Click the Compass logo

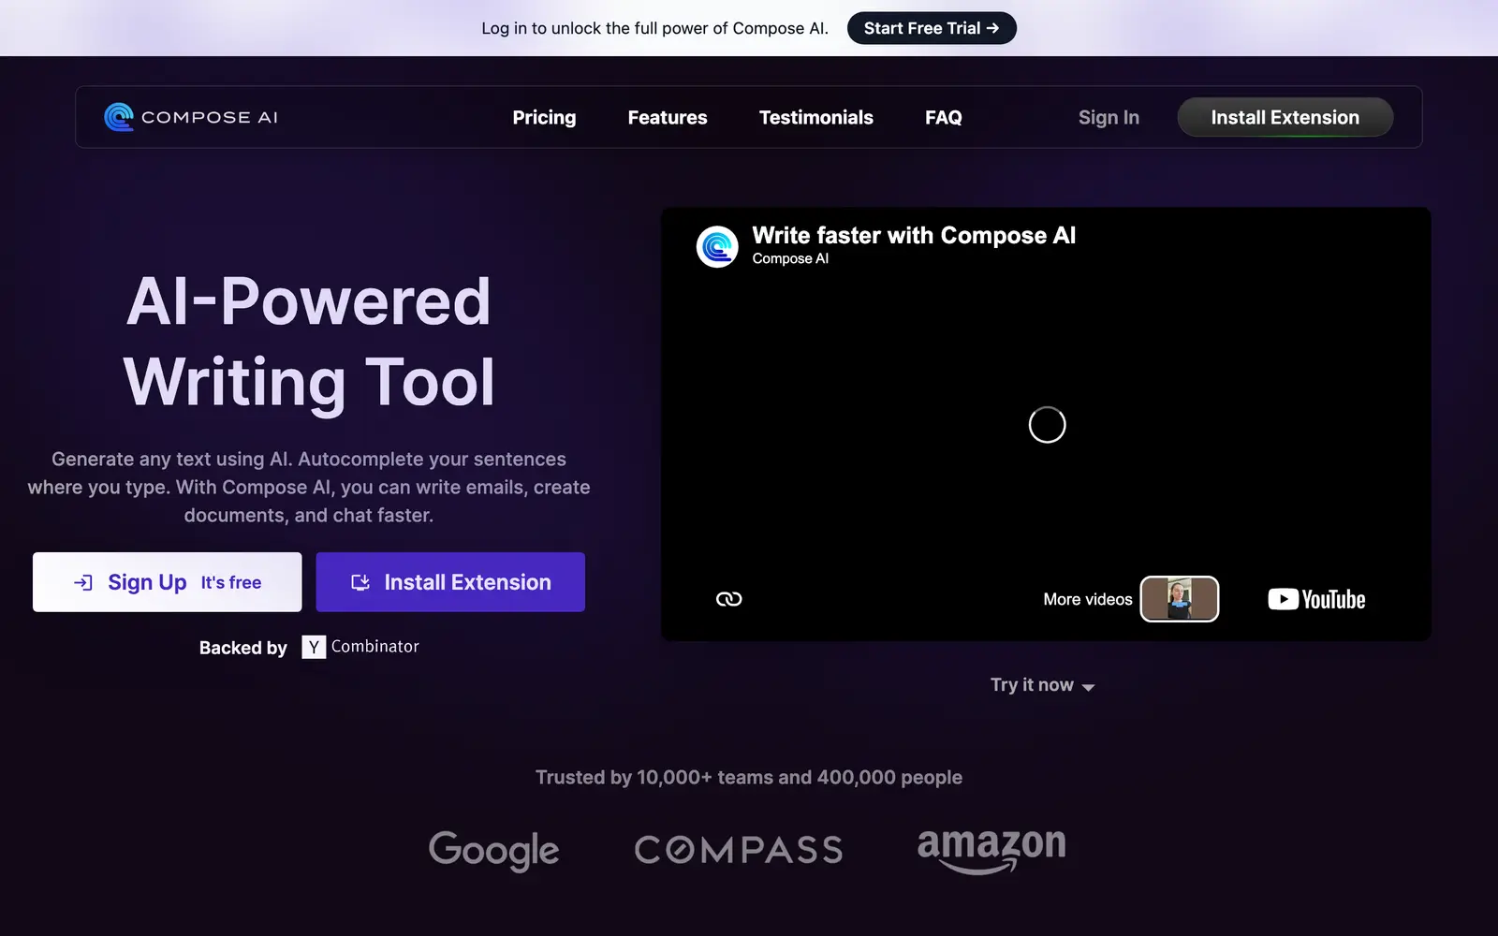[x=739, y=850]
